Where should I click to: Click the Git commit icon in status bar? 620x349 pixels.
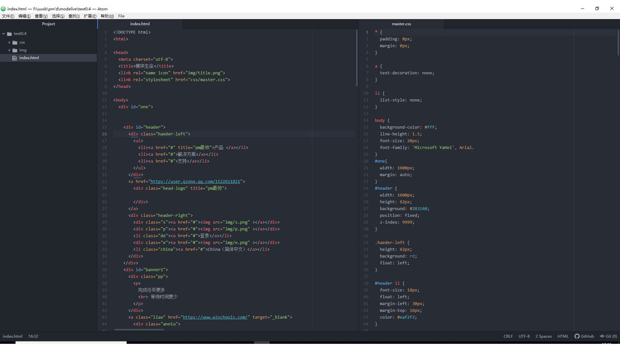pos(602,336)
